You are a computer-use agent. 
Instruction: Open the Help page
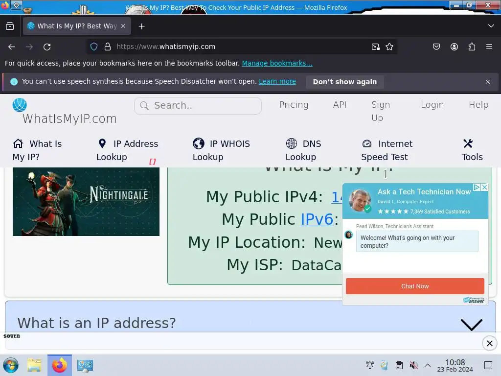pos(478,105)
